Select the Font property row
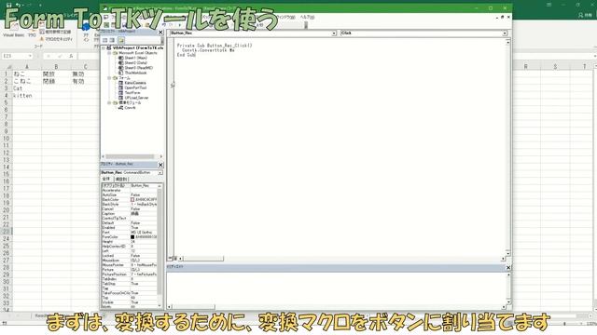 click(x=129, y=233)
